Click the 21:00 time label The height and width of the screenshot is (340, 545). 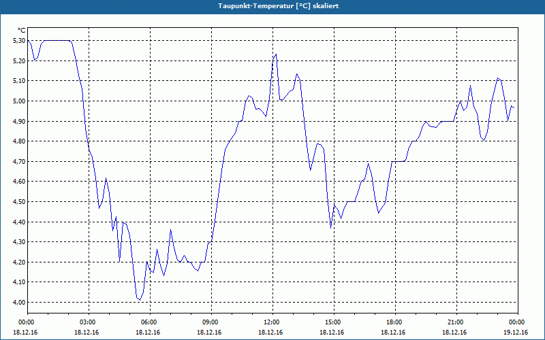[x=456, y=322]
